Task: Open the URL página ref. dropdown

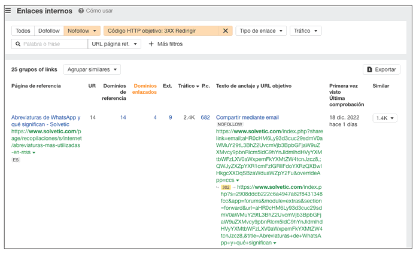Action: 115,44
